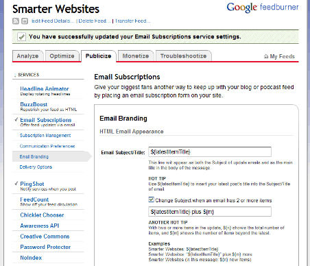Click the feed page icon beside RSS icon

(x=25, y=21)
